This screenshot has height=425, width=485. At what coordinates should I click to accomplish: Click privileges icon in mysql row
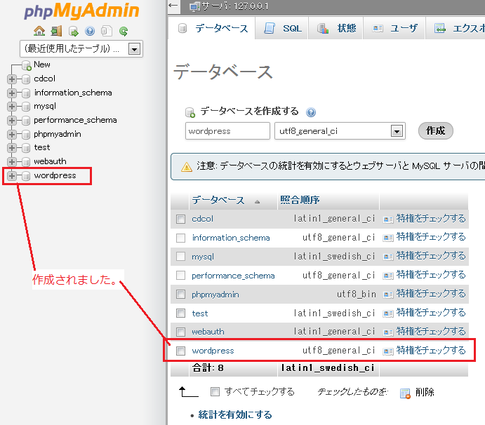(x=388, y=257)
